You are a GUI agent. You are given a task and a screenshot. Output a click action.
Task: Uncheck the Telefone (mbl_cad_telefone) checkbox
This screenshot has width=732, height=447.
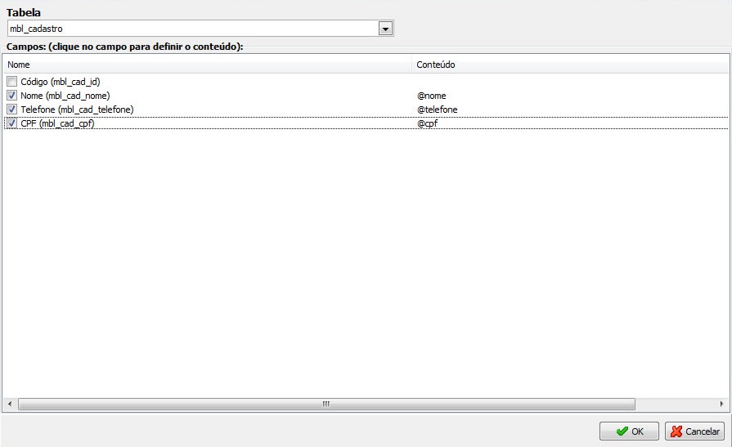point(11,110)
